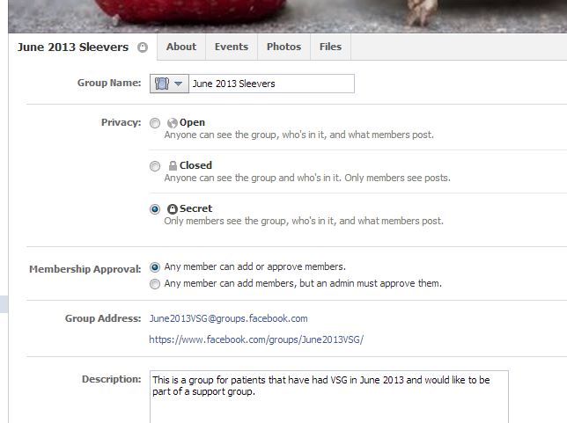Click the 'Privacy:' label
567x423 pixels.
[121, 122]
